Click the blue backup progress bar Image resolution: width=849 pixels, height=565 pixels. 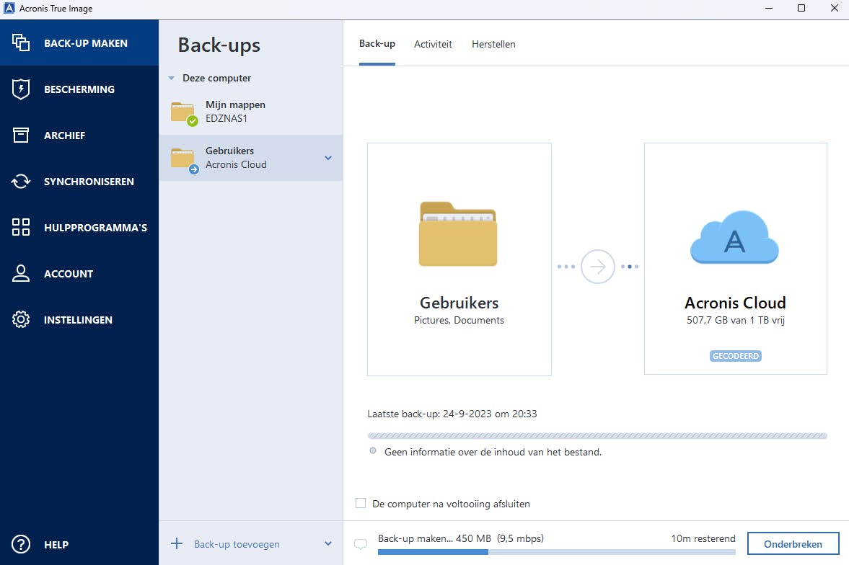557,552
